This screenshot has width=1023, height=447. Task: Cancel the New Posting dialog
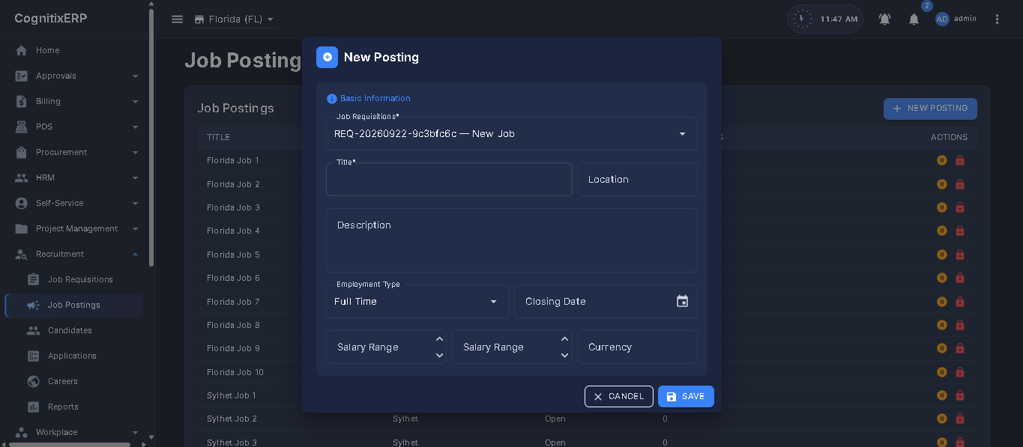[x=619, y=396]
